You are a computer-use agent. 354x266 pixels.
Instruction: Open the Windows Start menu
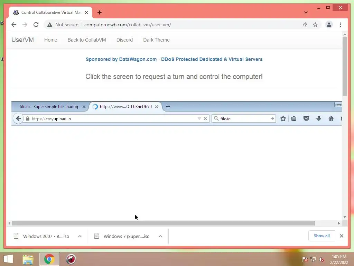pyautogui.click(x=8, y=259)
